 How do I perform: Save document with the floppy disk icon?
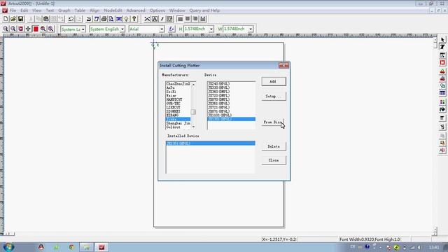pyautogui.click(x=20, y=19)
